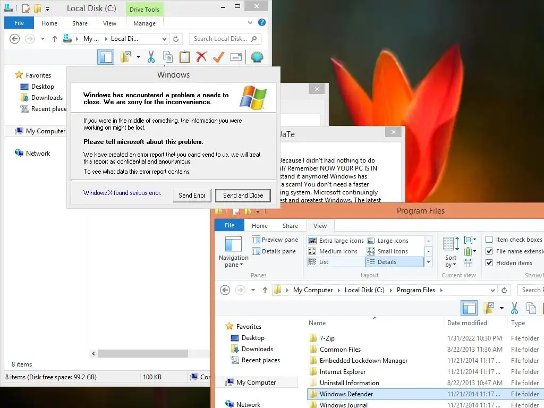This screenshot has width=544, height=408.
Task: Click the blue shell globe icon in Local Disk toolbar
Action: coord(257,57)
